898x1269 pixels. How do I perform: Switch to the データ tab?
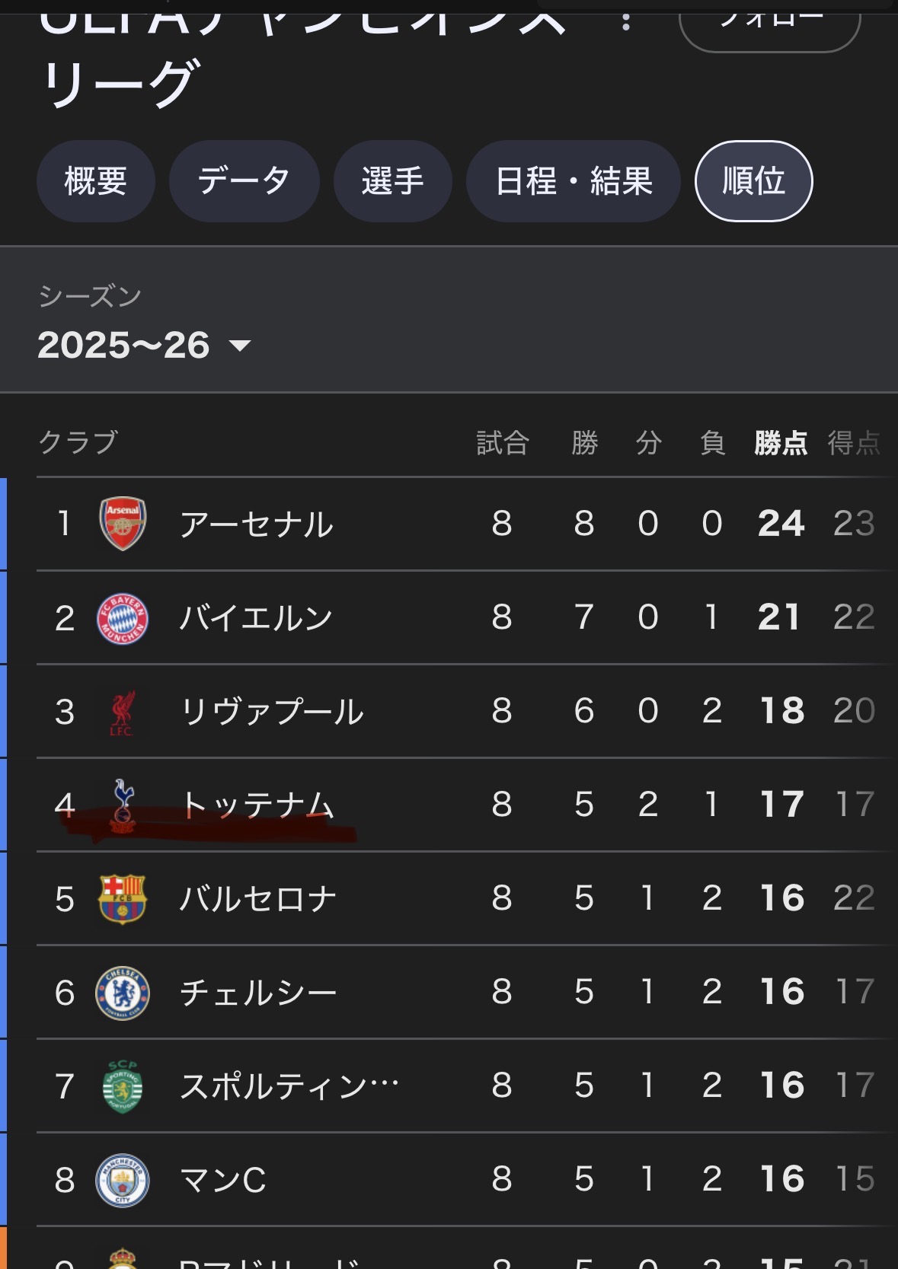tap(244, 181)
